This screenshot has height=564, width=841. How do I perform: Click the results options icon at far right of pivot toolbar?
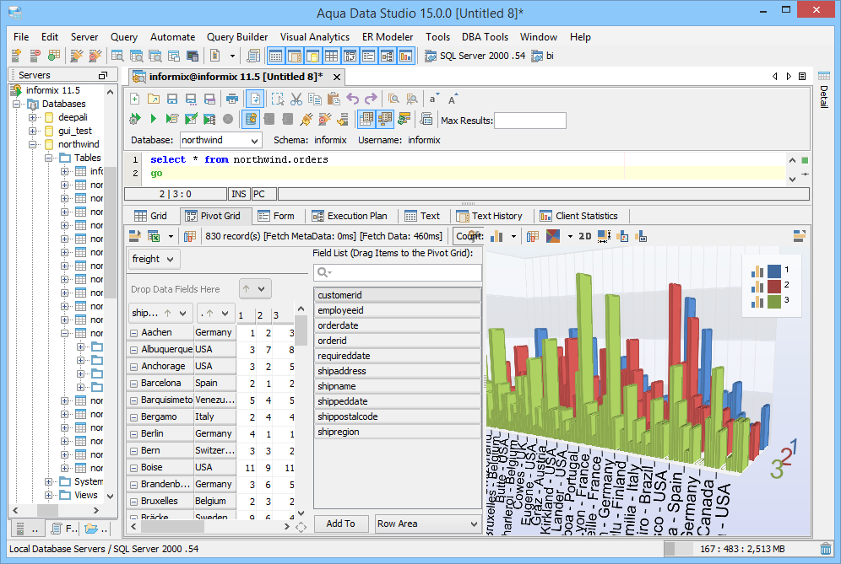(x=799, y=236)
